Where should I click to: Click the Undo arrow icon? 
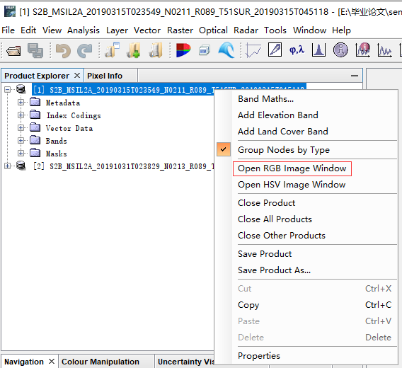(63, 50)
